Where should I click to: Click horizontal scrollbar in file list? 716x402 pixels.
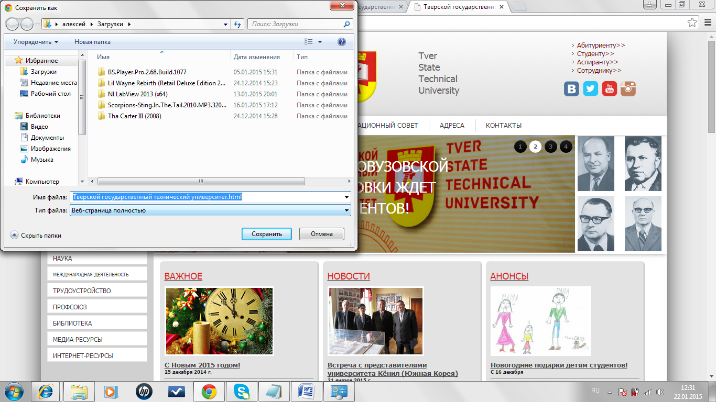coord(201,182)
